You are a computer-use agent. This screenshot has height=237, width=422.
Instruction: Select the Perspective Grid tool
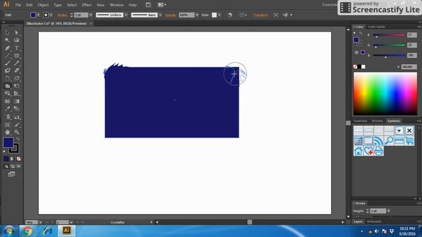tap(16, 93)
